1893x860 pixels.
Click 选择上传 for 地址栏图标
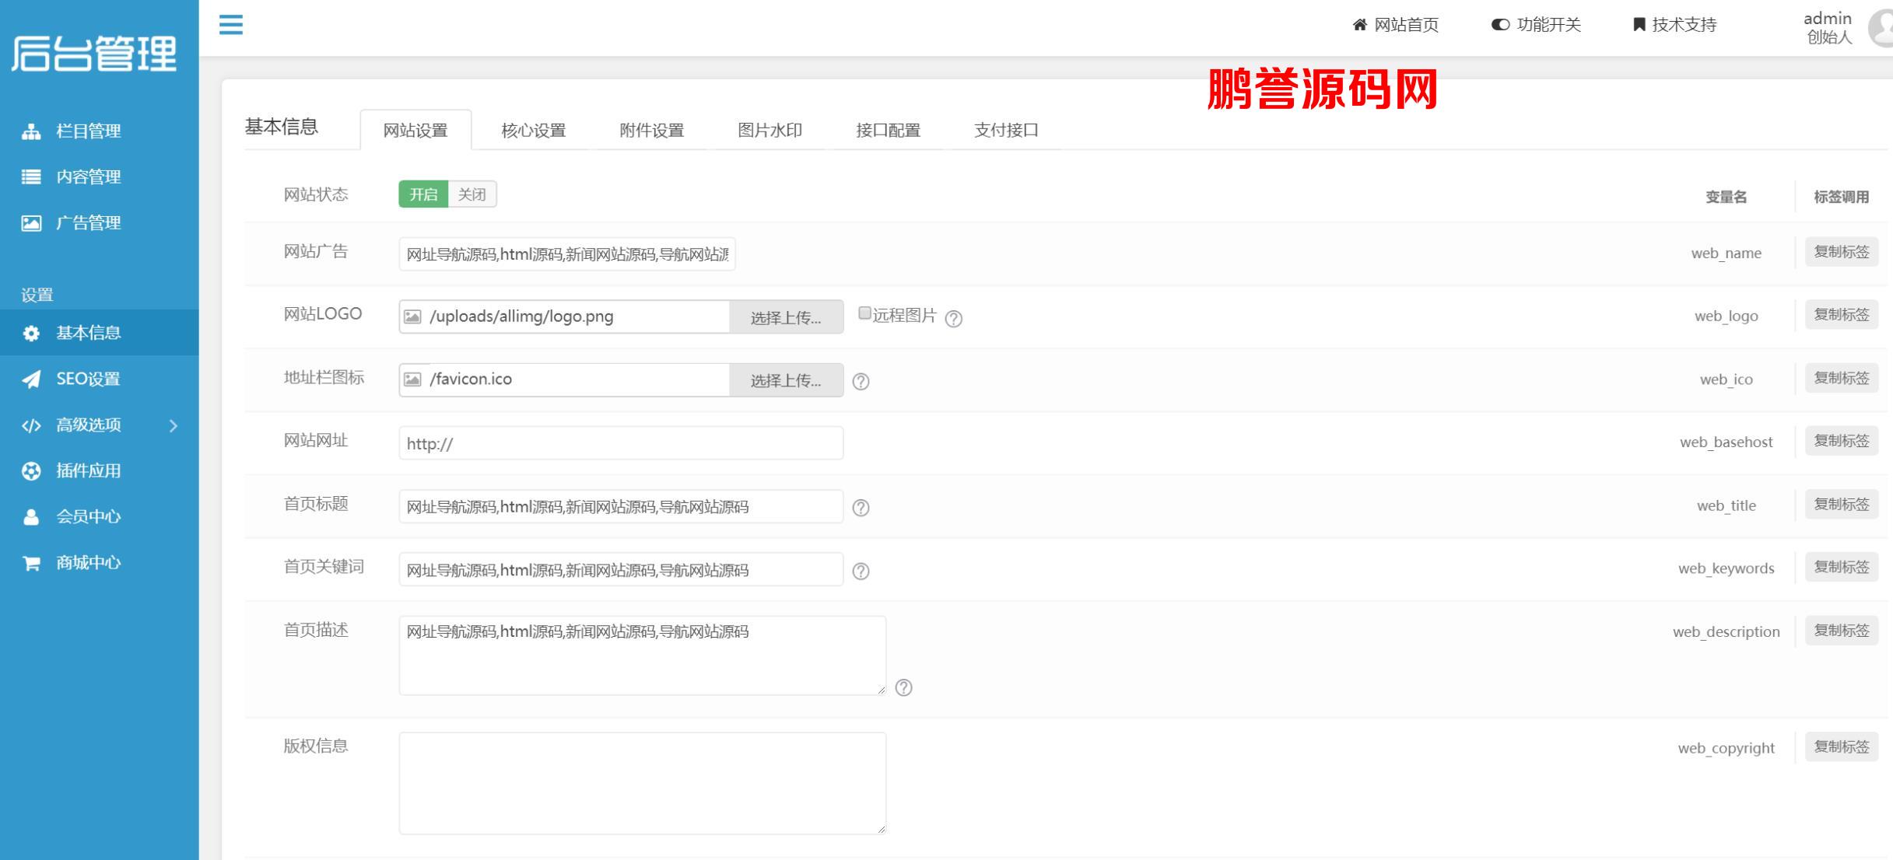coord(786,380)
